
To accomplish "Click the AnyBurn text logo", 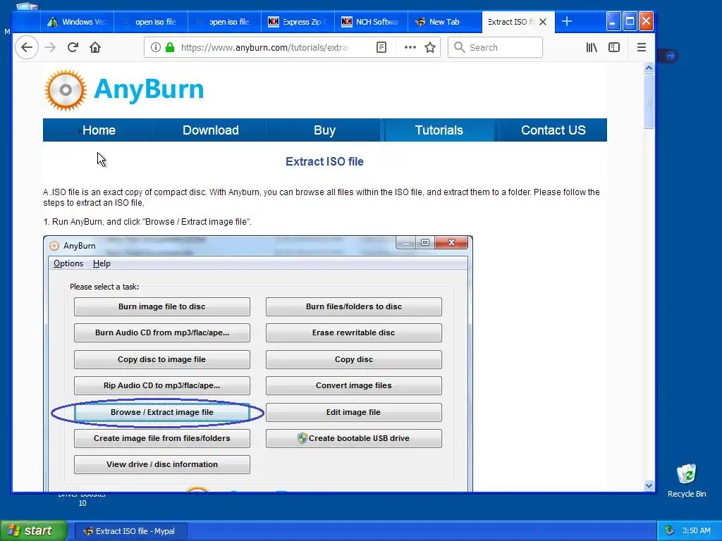I will (149, 89).
